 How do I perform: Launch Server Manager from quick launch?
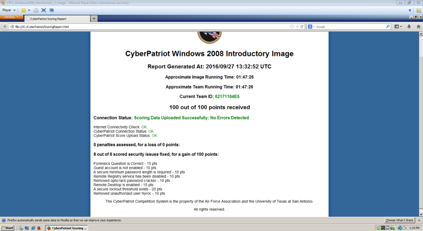(x=21, y=228)
